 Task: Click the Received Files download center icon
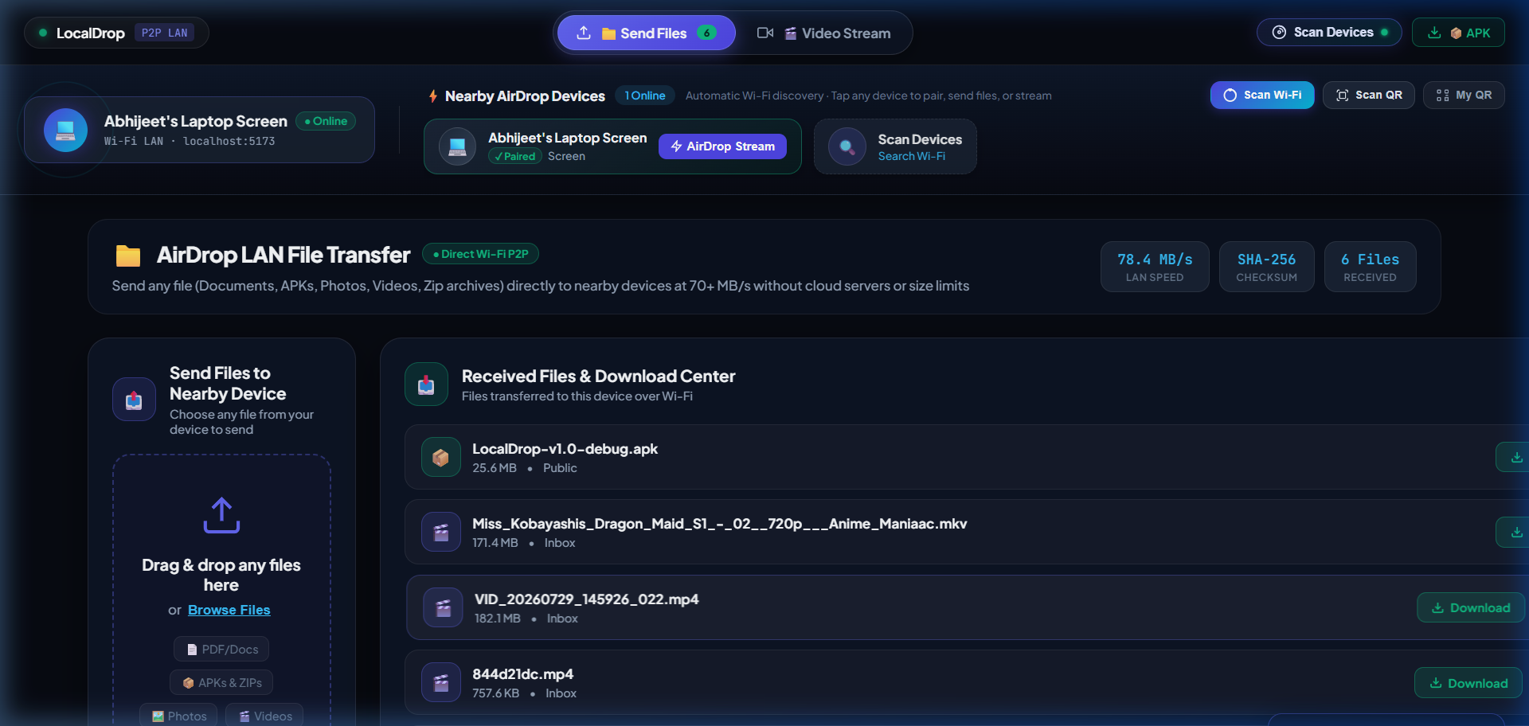coord(426,384)
